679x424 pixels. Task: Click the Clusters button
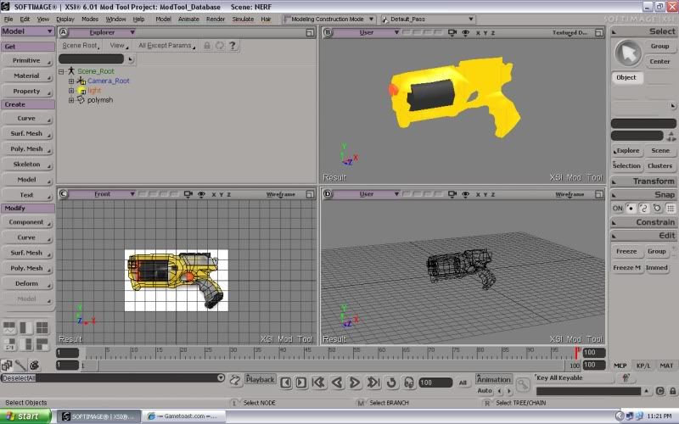[659, 165]
